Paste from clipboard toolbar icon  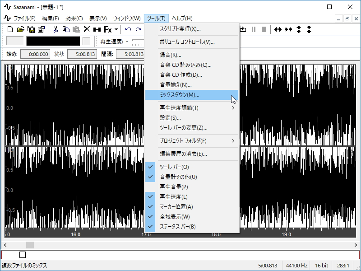[76, 29]
